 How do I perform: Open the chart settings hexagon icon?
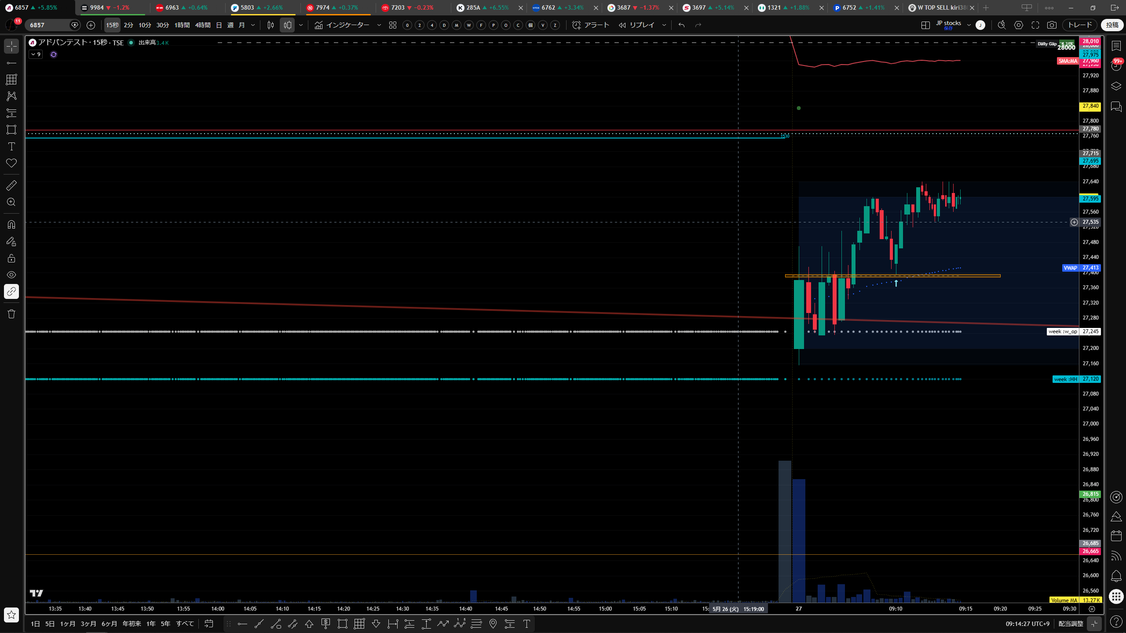pyautogui.click(x=1019, y=25)
